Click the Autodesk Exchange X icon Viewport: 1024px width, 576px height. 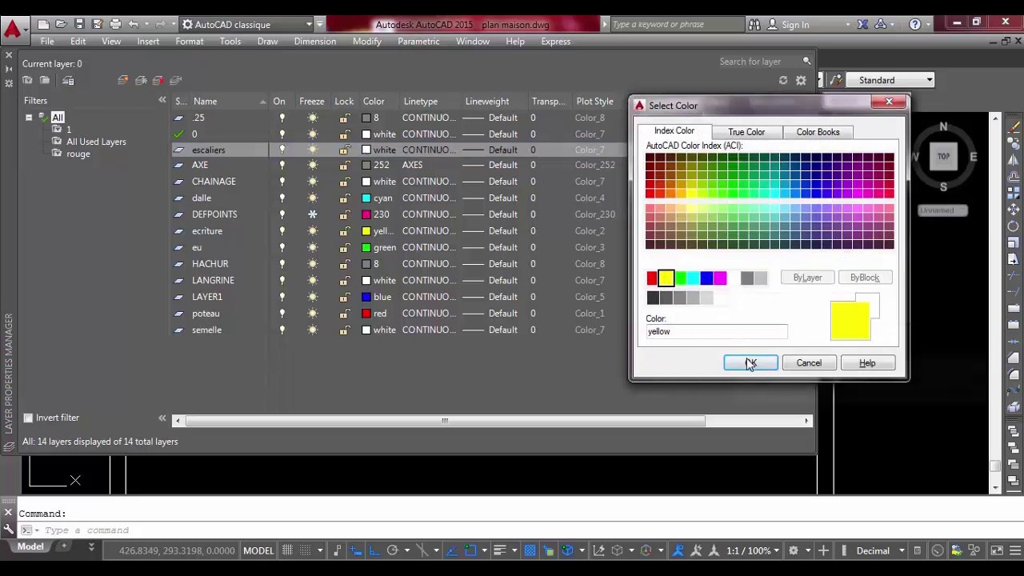point(862,24)
